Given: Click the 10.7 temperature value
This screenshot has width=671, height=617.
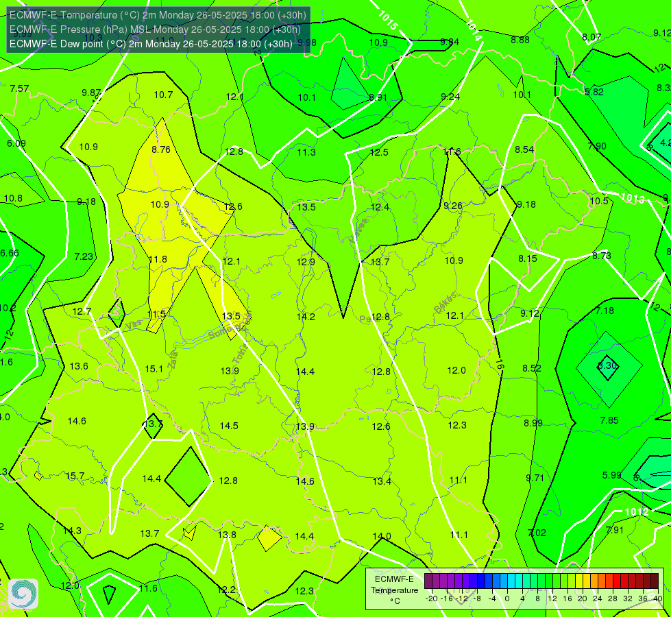Looking at the screenshot, I should [164, 95].
